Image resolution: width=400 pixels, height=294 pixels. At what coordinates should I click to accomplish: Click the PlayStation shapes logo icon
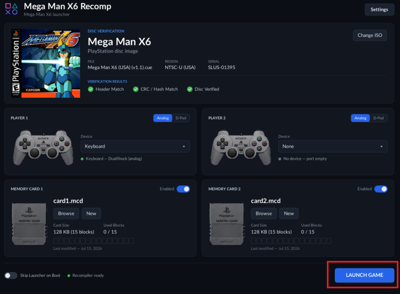tap(12, 9)
